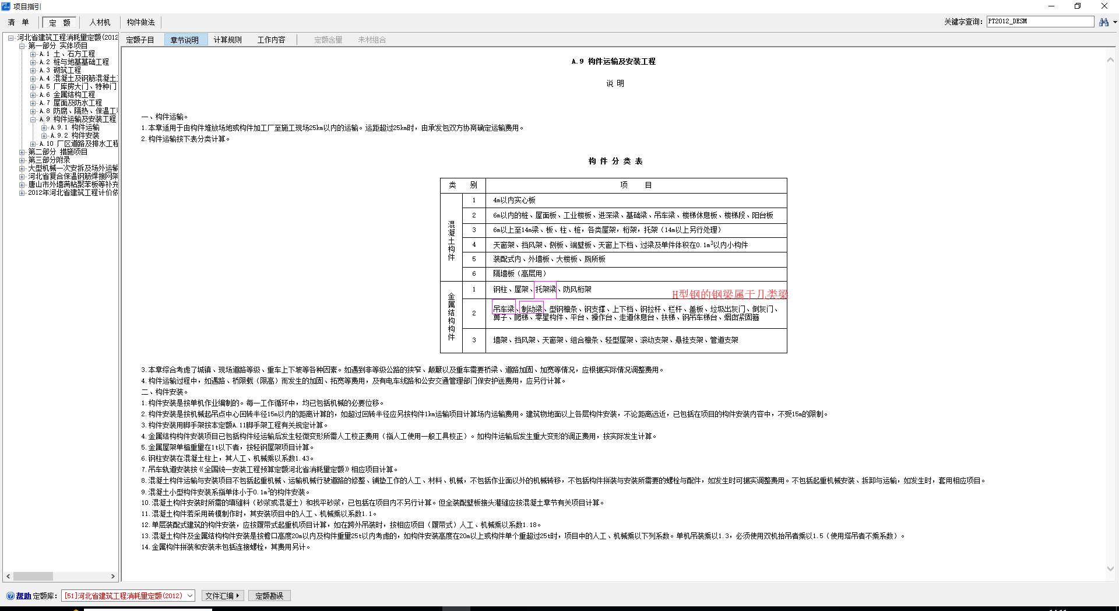
Task: Open the 文件汇编 dropdown button
Action: click(x=223, y=596)
